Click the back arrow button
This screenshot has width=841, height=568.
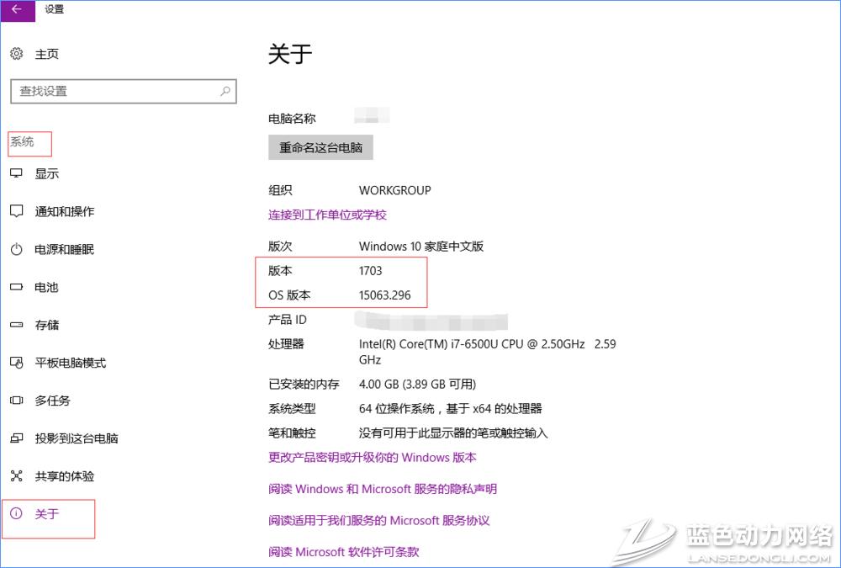point(17,10)
